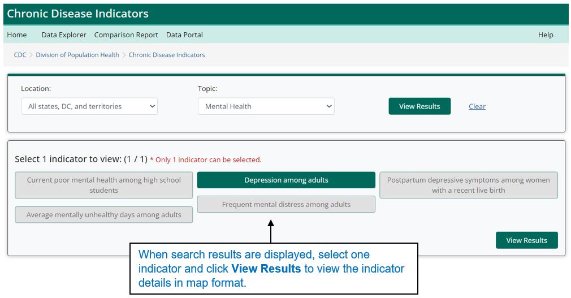The width and height of the screenshot is (571, 298).
Task: Click the instruction callout text box
Action: (x=274, y=269)
